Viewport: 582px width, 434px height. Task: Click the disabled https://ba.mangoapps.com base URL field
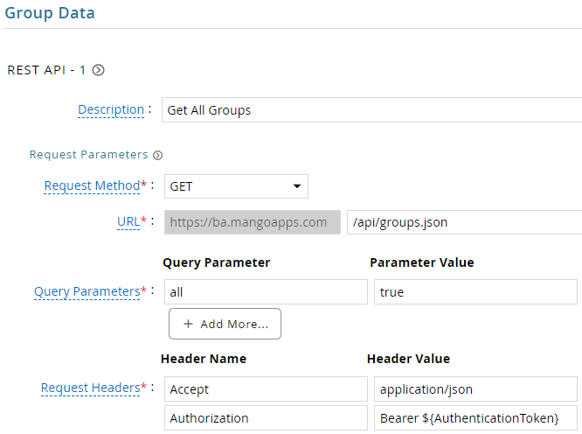click(x=253, y=222)
